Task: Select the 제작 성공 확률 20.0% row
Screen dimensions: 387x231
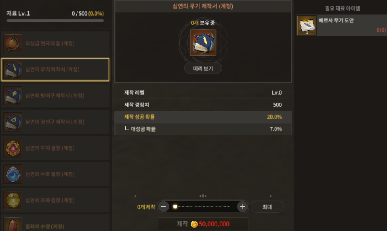Action: [x=203, y=117]
